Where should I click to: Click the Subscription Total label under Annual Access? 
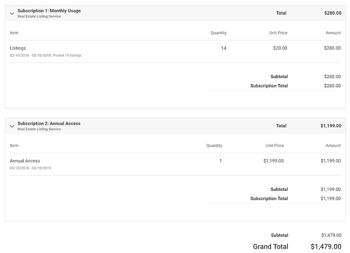click(269, 199)
